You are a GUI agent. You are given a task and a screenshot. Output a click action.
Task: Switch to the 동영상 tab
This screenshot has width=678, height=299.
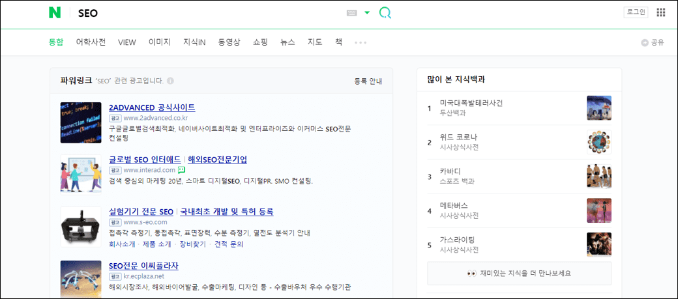[229, 42]
